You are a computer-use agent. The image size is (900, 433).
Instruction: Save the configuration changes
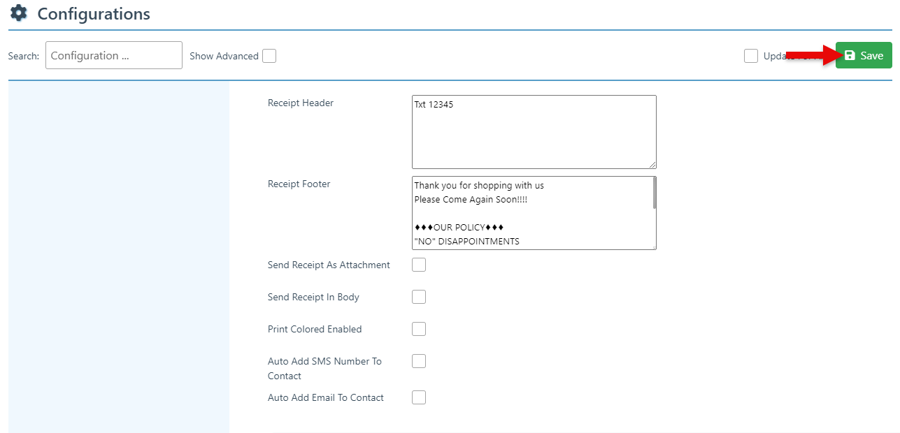pos(864,56)
